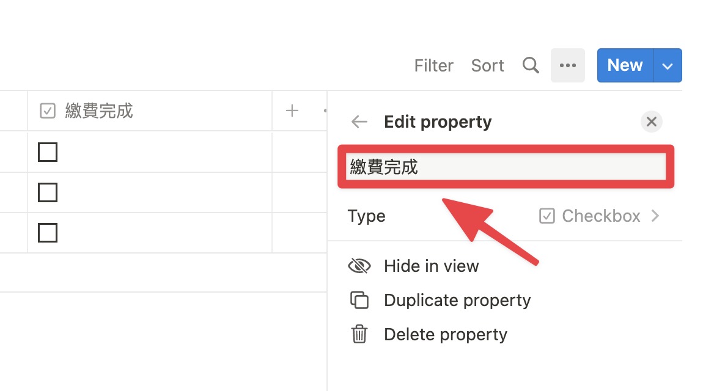Click the trash icon for Delete property
The width and height of the screenshot is (725, 391).
point(359,334)
